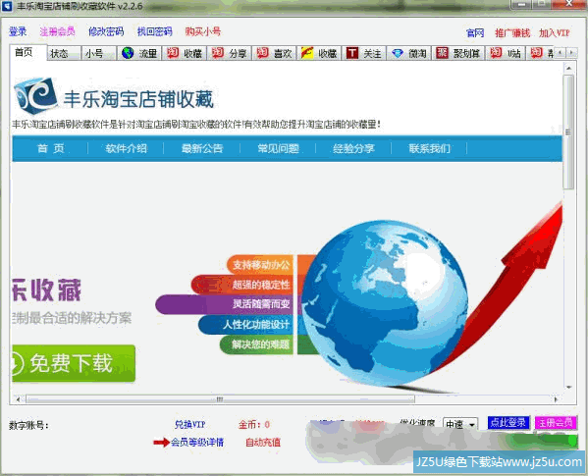Viewport: 588px width, 476px height.
Task: Expand the speed dropdown showing 中速
Action: 460,424
